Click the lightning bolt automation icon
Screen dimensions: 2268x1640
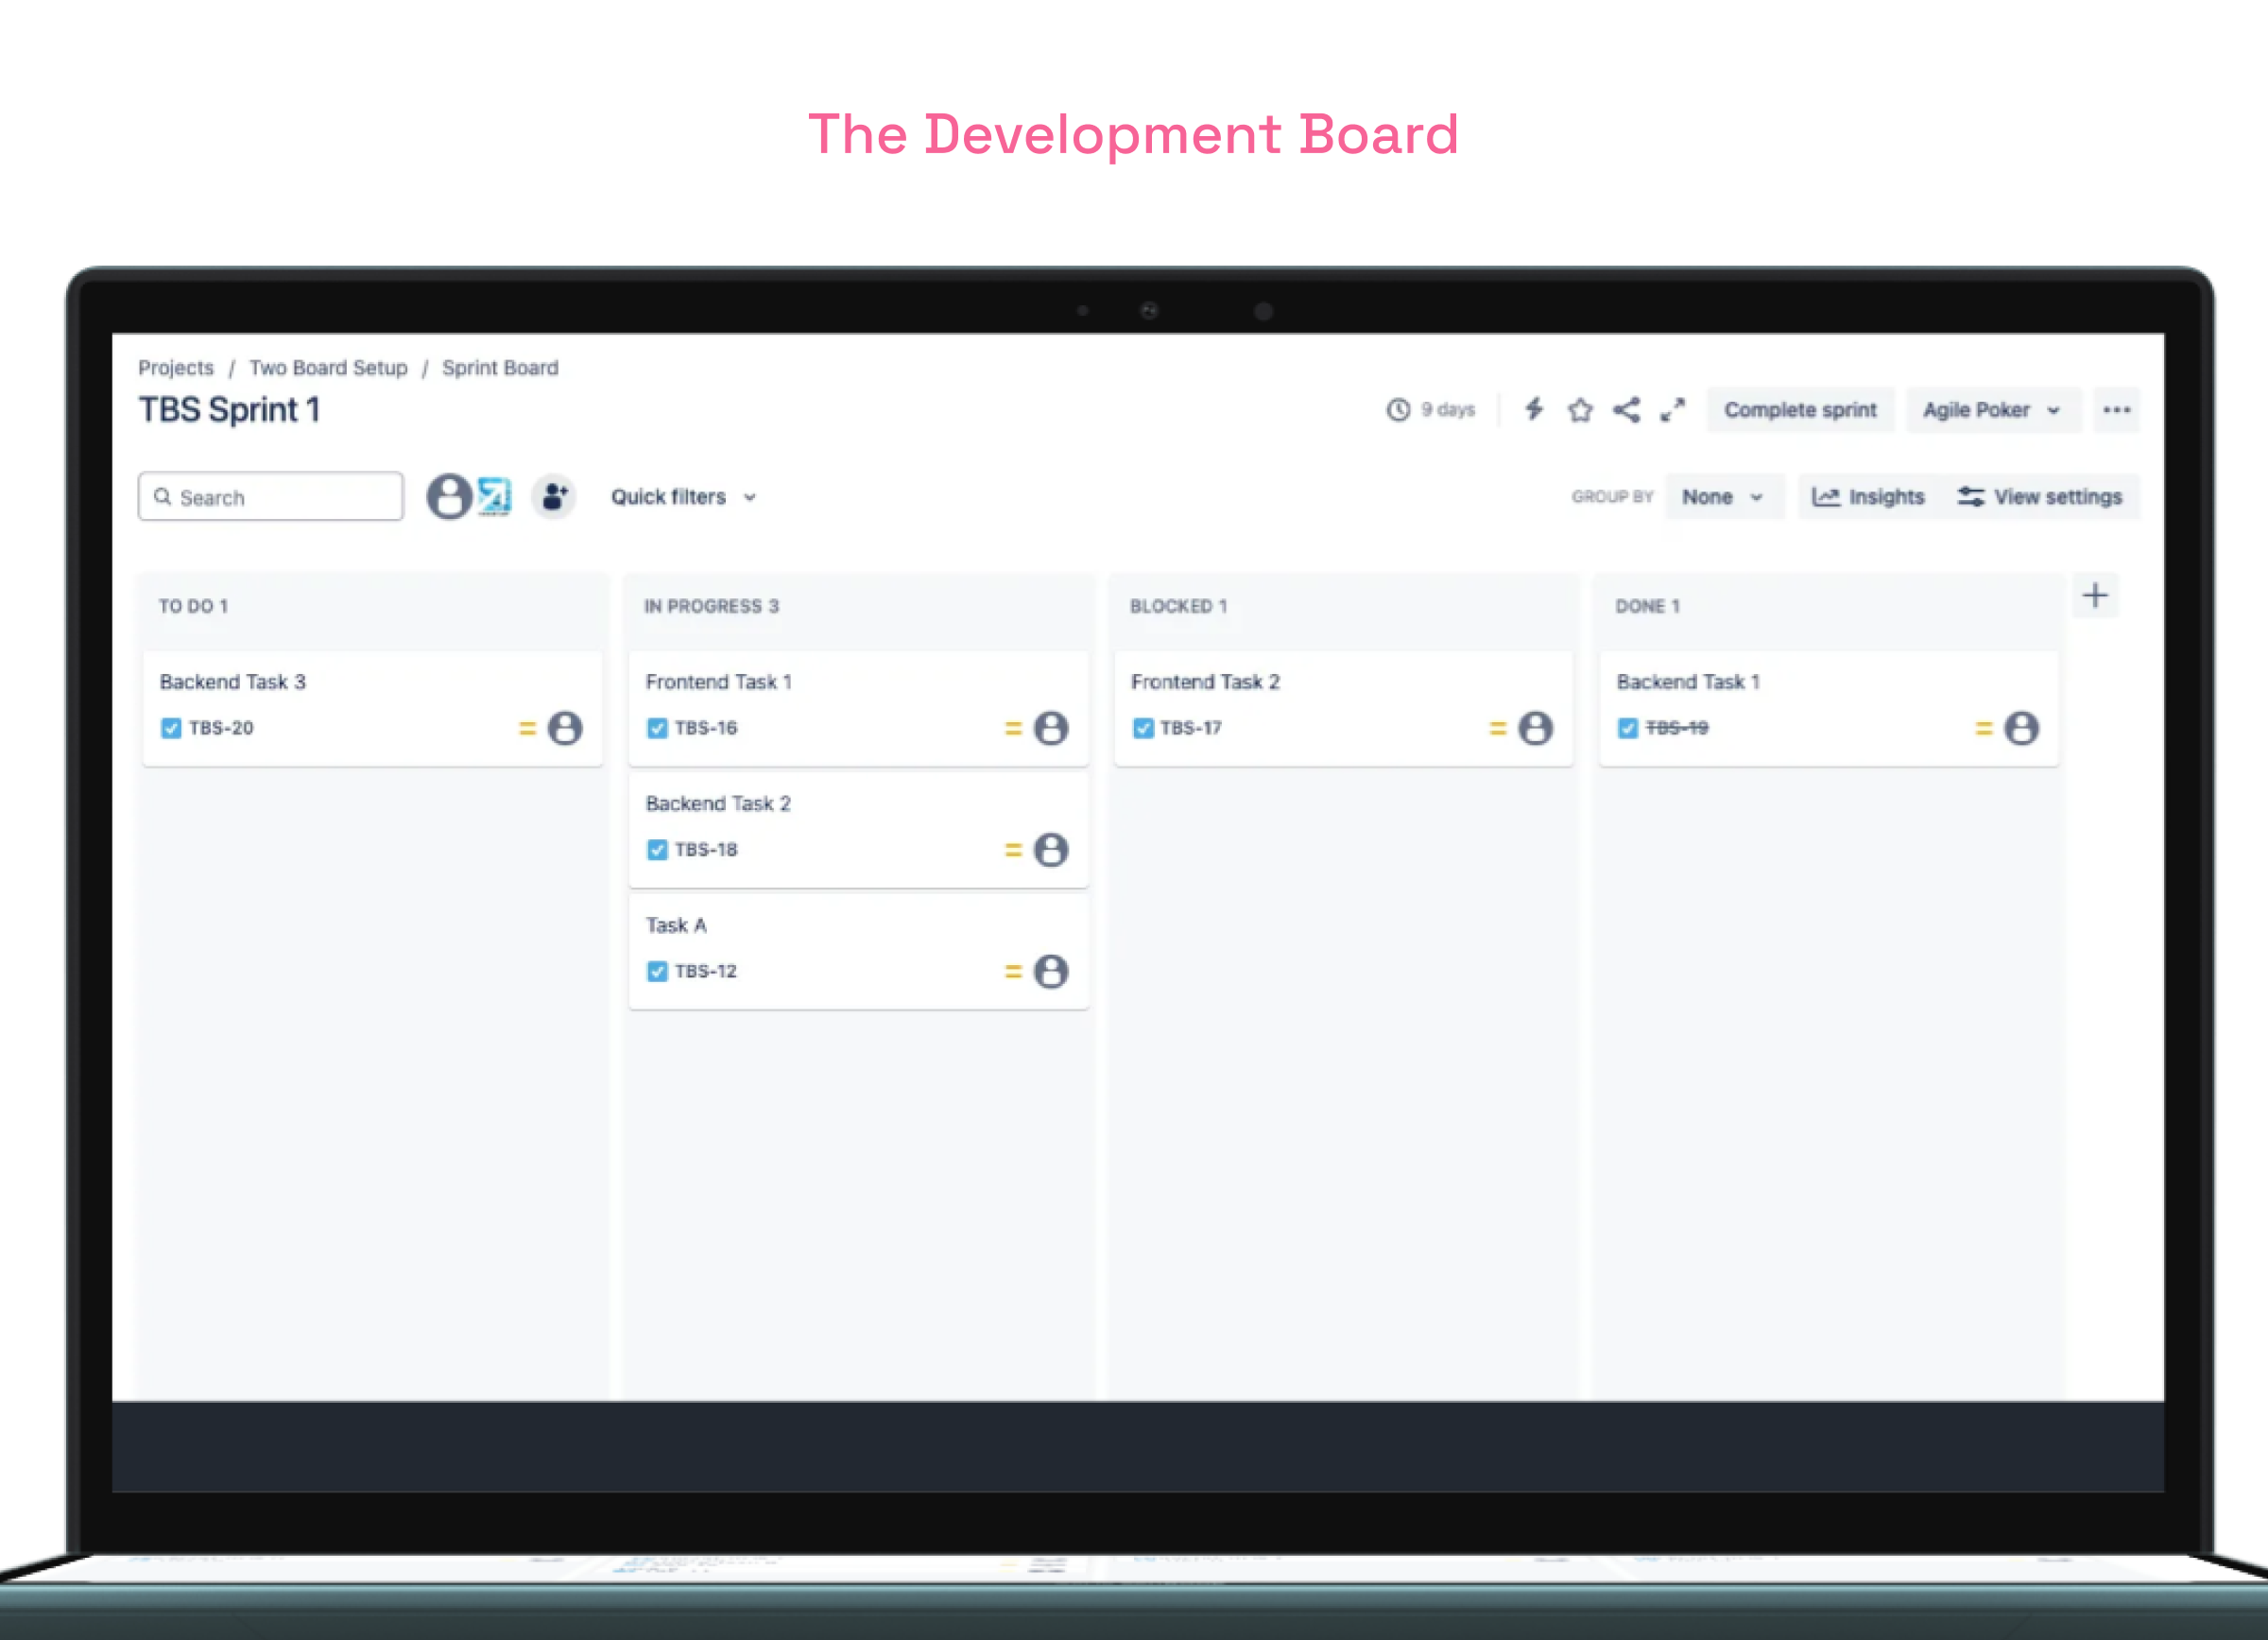click(x=1534, y=409)
